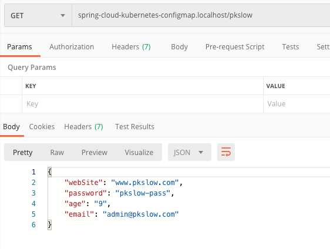Viewport: 330px width, 249px height.
Task: Open the Pre-request Script tab
Action: [235, 47]
